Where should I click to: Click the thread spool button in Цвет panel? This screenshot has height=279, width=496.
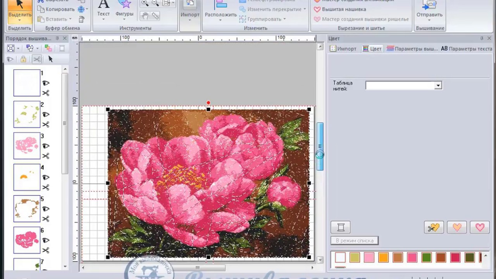tap(341, 227)
